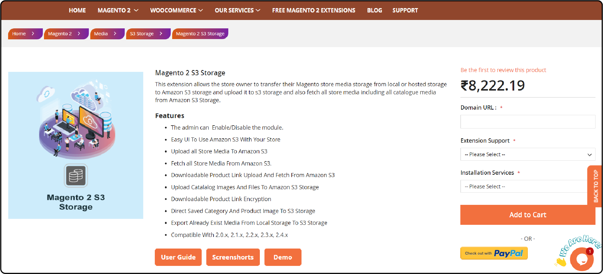Click 'Easy UI To Use Amazon S3' feature
The width and height of the screenshot is (603, 274).
pyautogui.click(x=226, y=139)
